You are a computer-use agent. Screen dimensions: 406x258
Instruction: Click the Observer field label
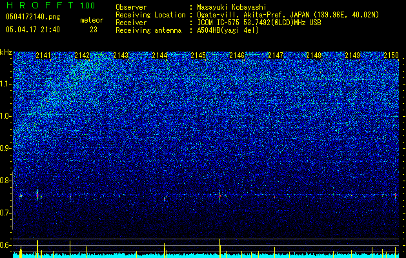[x=131, y=7]
